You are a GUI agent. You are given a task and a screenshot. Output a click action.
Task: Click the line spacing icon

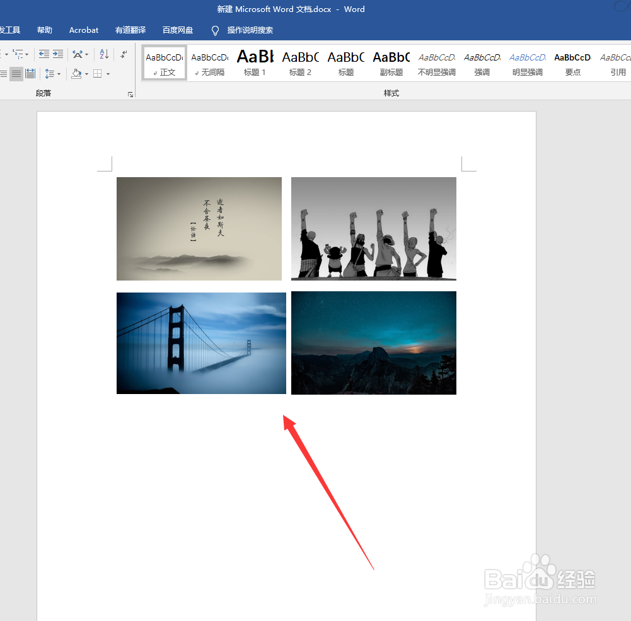tap(50, 74)
